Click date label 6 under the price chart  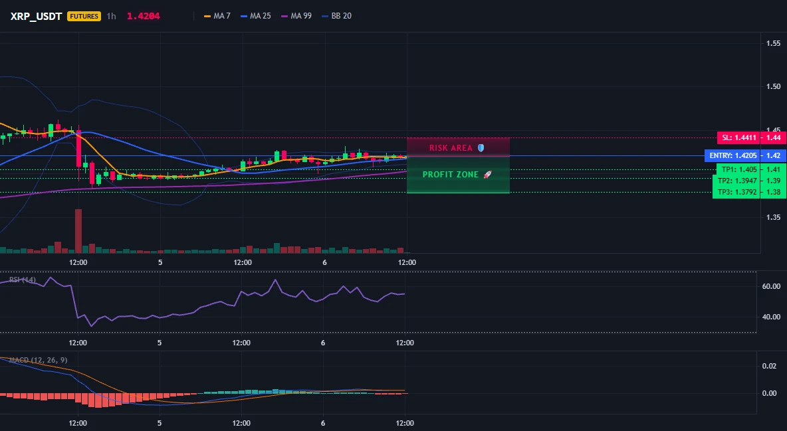[325, 262]
